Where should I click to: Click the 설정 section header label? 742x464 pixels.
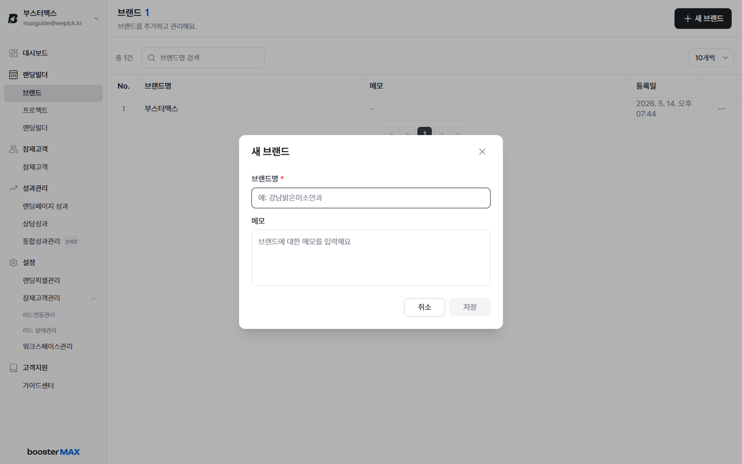click(x=29, y=262)
